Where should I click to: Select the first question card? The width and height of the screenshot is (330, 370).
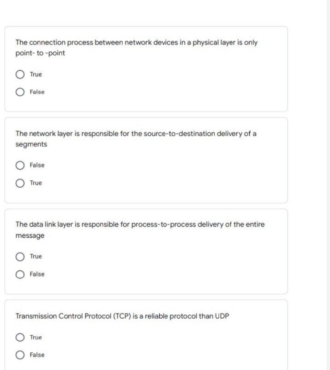(146, 68)
